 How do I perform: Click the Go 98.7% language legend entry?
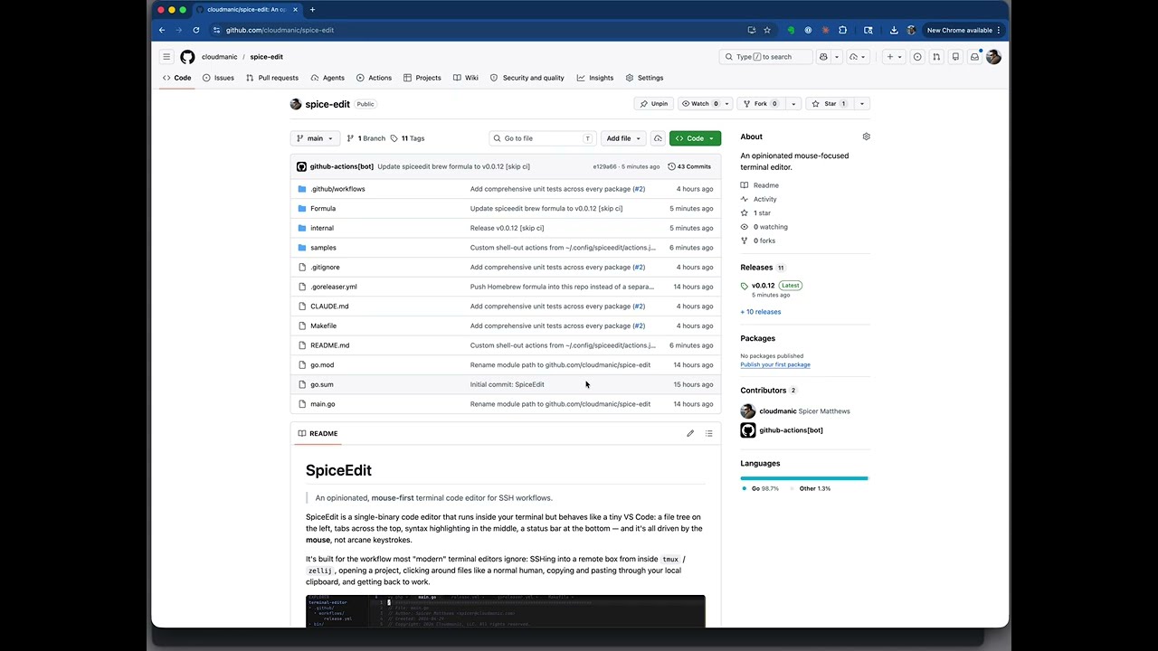click(x=760, y=488)
